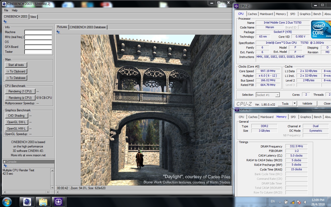Click the GFX-Board input field
331x207 pixels.
pyautogui.click(x=38, y=47)
